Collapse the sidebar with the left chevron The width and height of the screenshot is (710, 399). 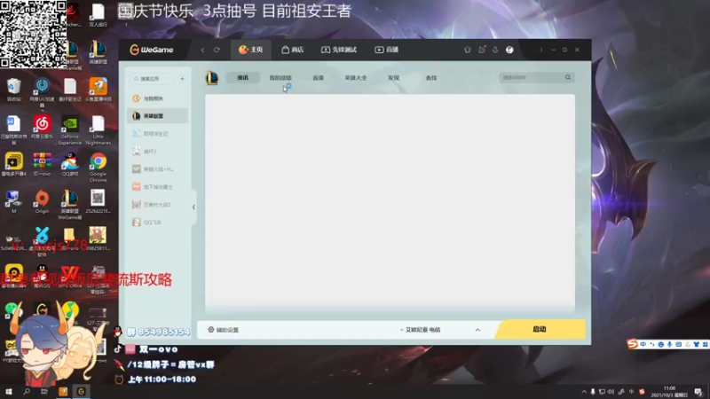(x=193, y=207)
